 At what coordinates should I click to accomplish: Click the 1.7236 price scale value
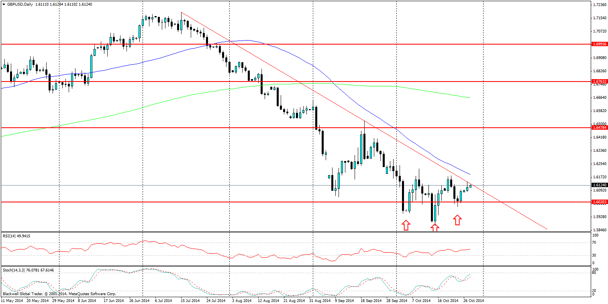[x=599, y=5]
